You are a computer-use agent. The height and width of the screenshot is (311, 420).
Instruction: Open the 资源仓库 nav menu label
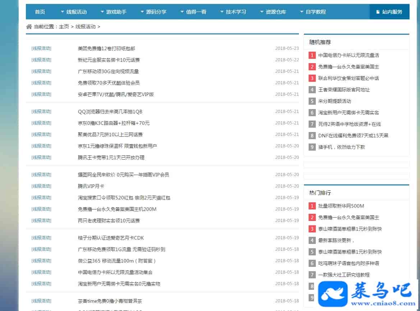[x=276, y=12]
